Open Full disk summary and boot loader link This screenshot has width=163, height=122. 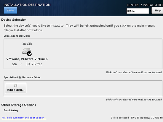tap(24, 118)
